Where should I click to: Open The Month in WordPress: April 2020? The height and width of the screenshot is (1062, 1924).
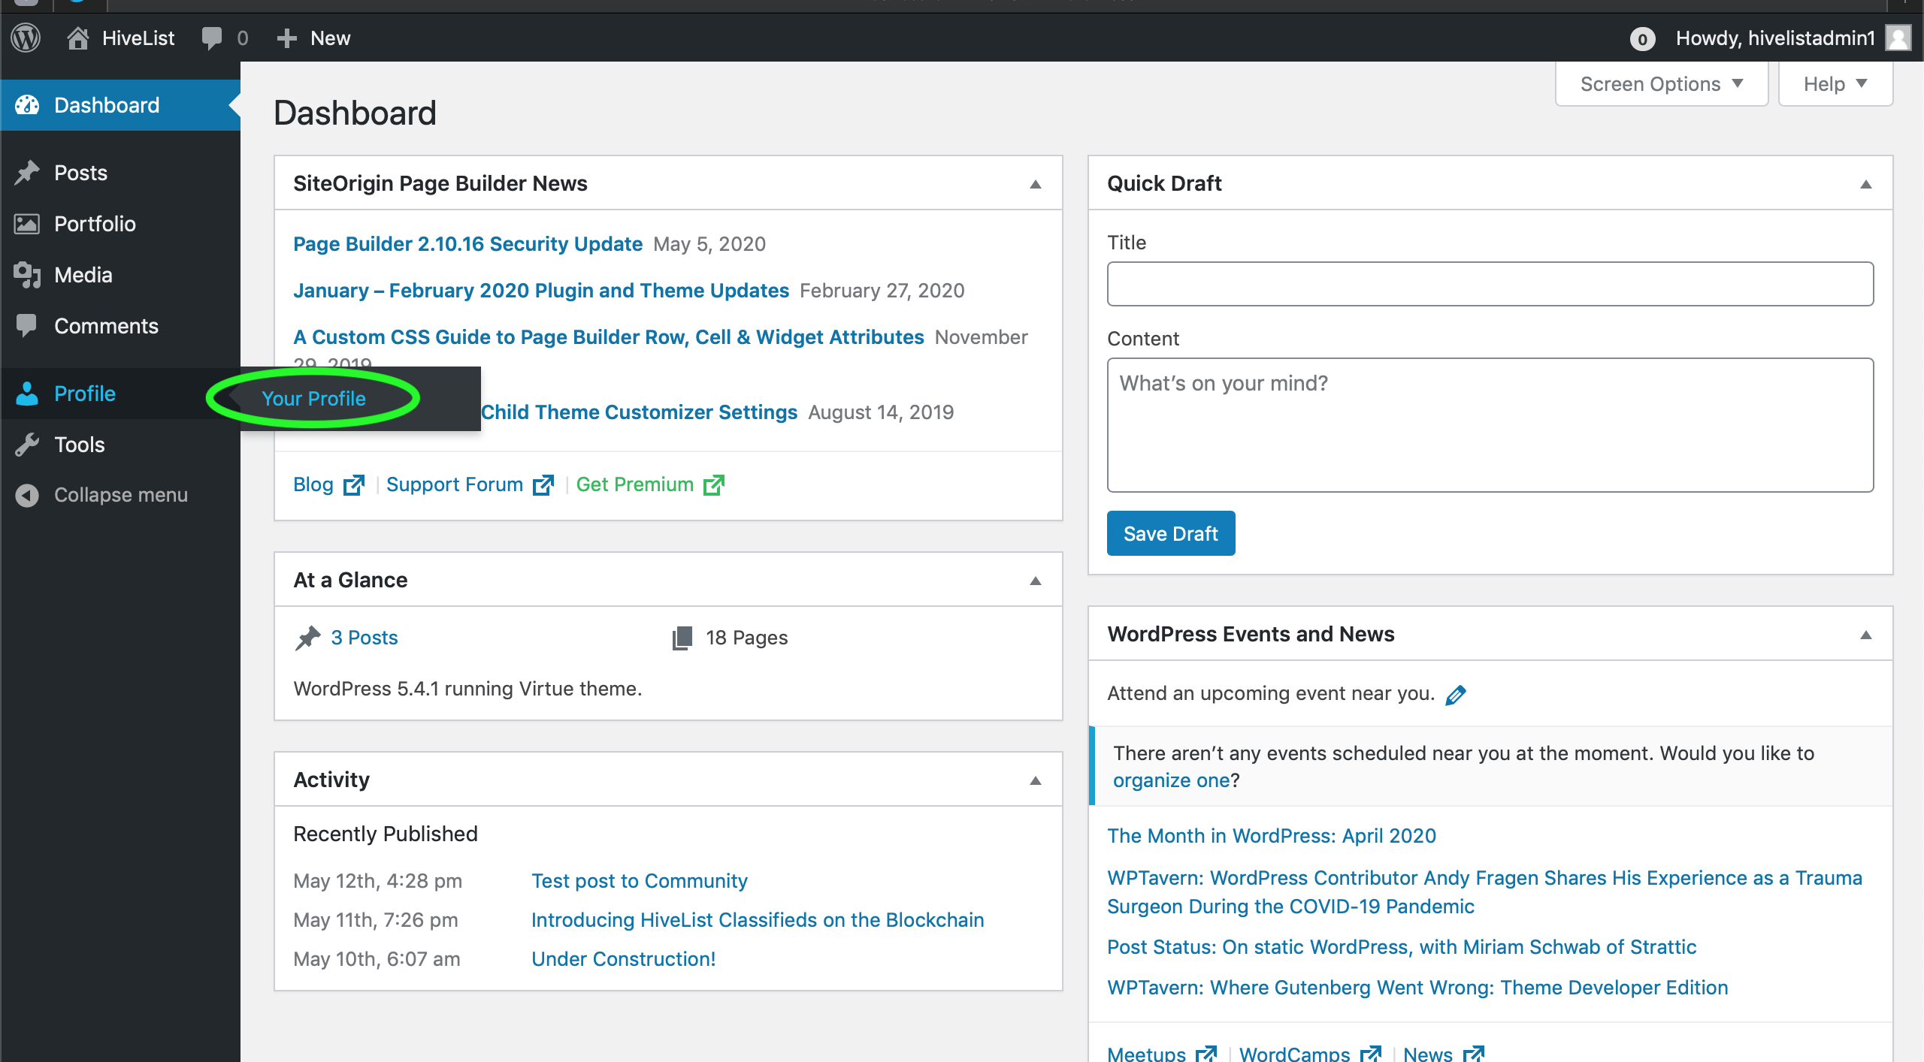click(1272, 836)
